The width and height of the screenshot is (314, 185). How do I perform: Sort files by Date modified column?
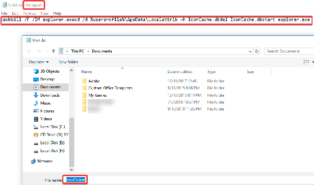tap(180, 72)
